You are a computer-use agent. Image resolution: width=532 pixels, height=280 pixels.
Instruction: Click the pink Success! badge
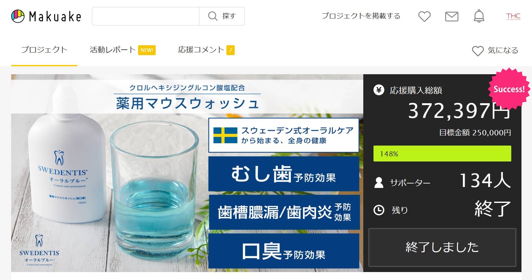509,89
